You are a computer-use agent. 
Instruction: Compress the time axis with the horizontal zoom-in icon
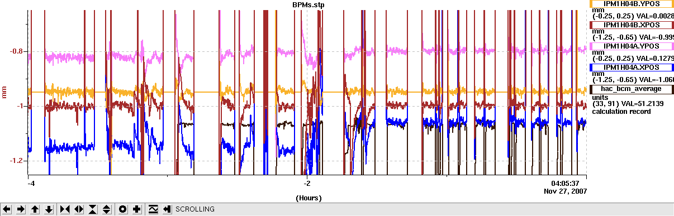pyautogui.click(x=65, y=209)
